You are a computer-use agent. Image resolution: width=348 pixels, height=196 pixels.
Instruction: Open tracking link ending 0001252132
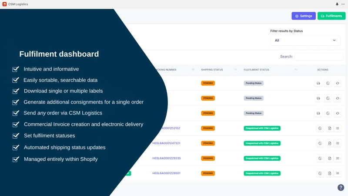point(171,128)
